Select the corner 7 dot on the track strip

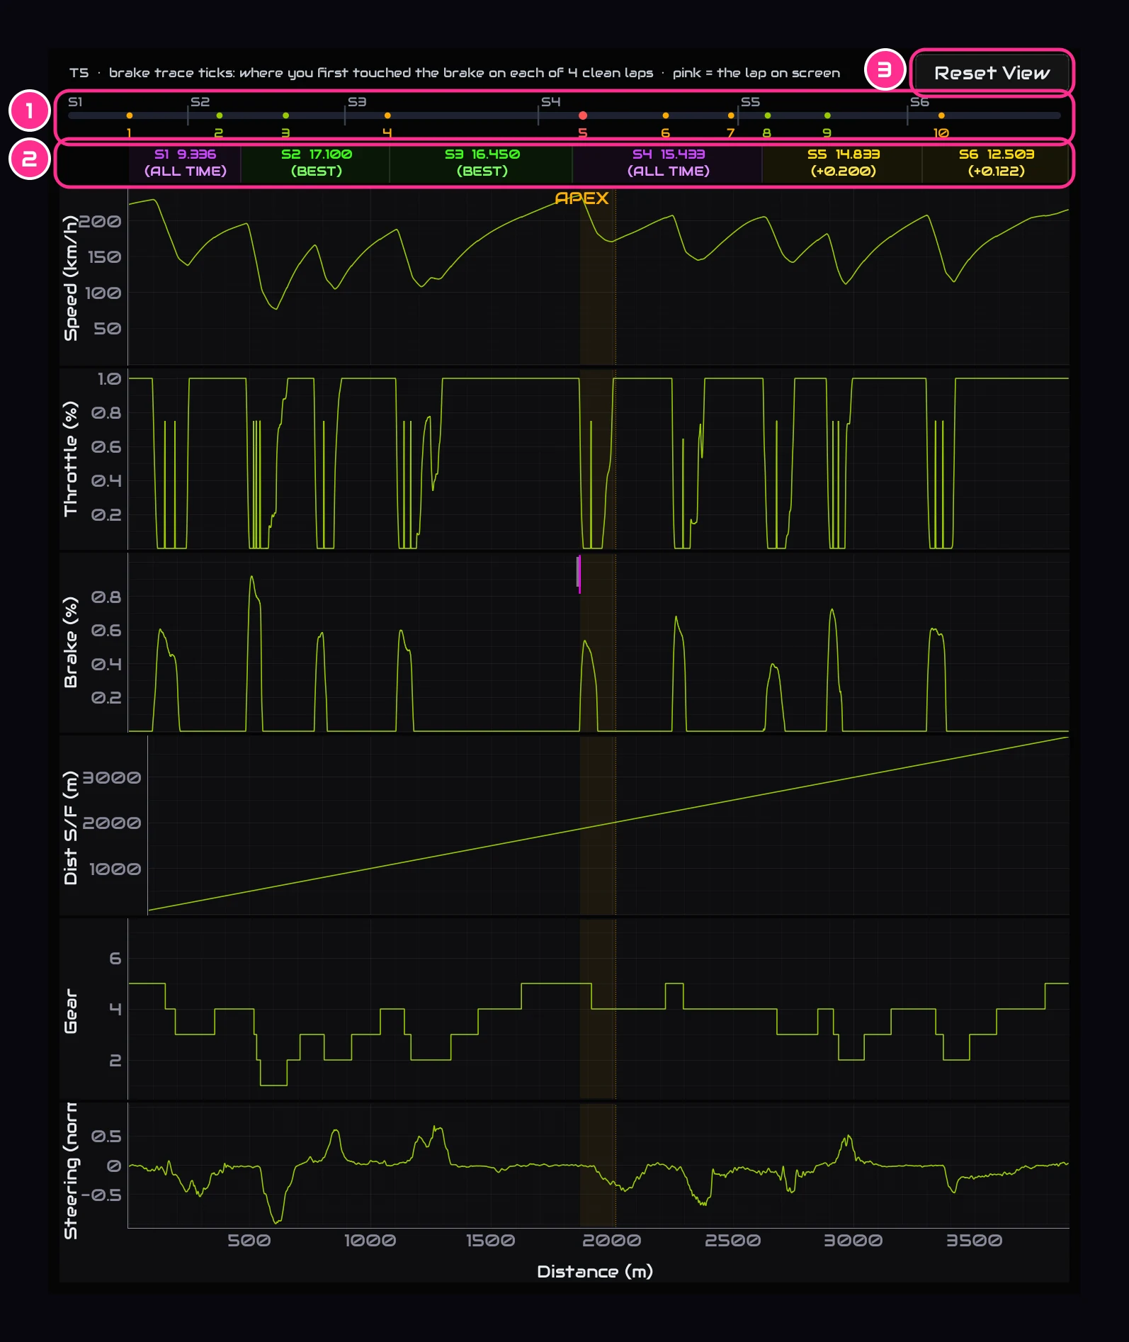click(x=731, y=115)
